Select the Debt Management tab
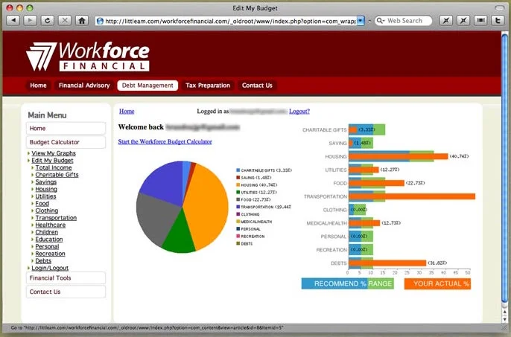This screenshot has width=511, height=337. point(147,86)
